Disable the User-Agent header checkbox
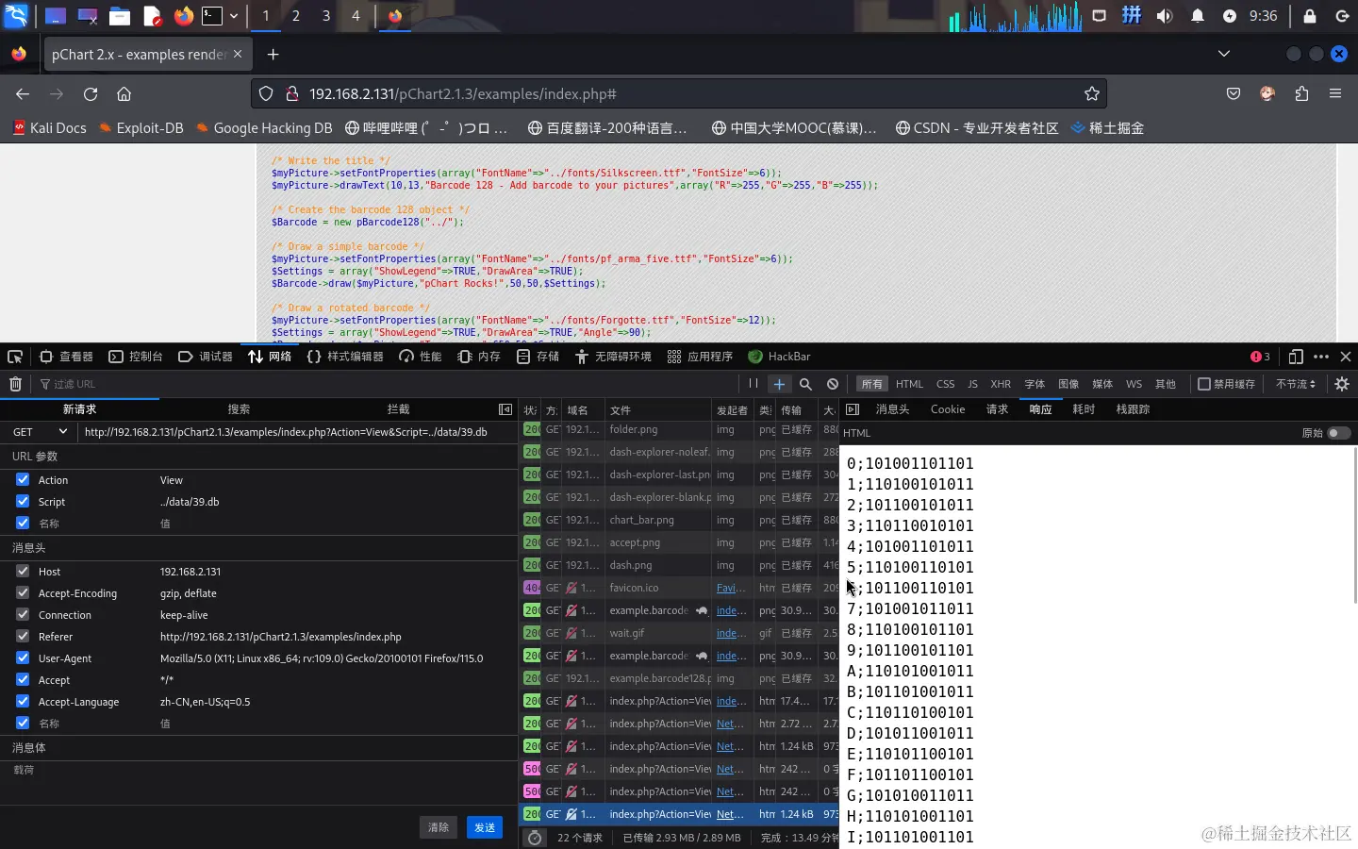Viewport: 1358px width, 849px height. tap(23, 658)
